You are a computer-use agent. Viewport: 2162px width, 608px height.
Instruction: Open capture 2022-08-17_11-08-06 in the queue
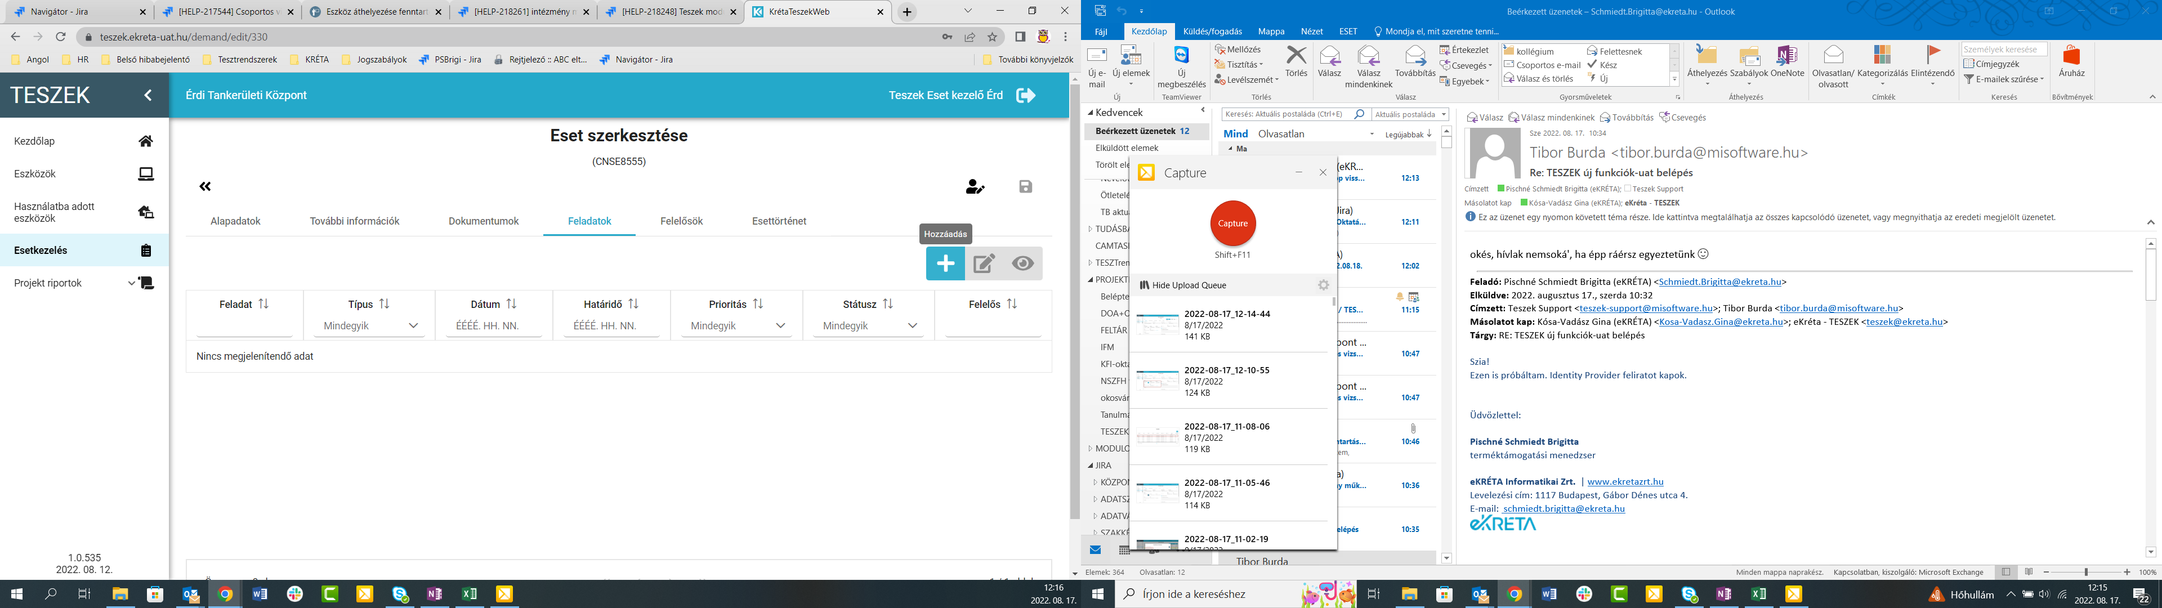(x=1232, y=437)
